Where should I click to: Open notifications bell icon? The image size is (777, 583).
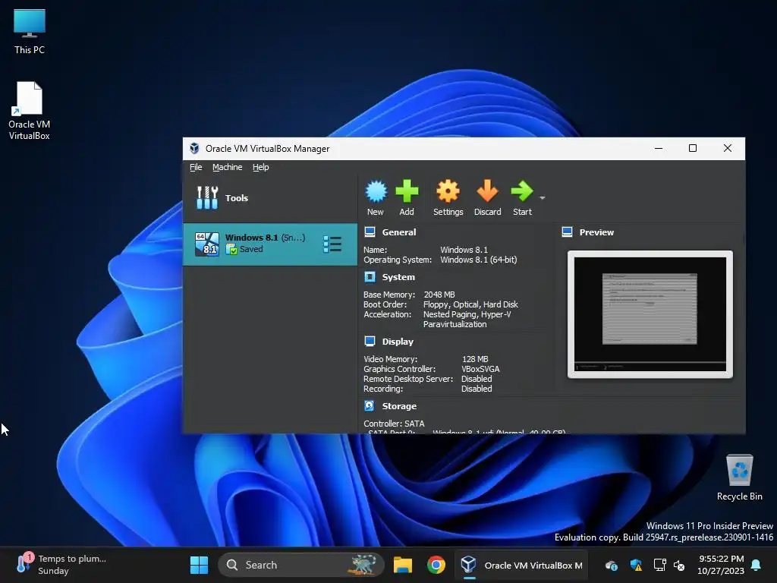[757, 565]
